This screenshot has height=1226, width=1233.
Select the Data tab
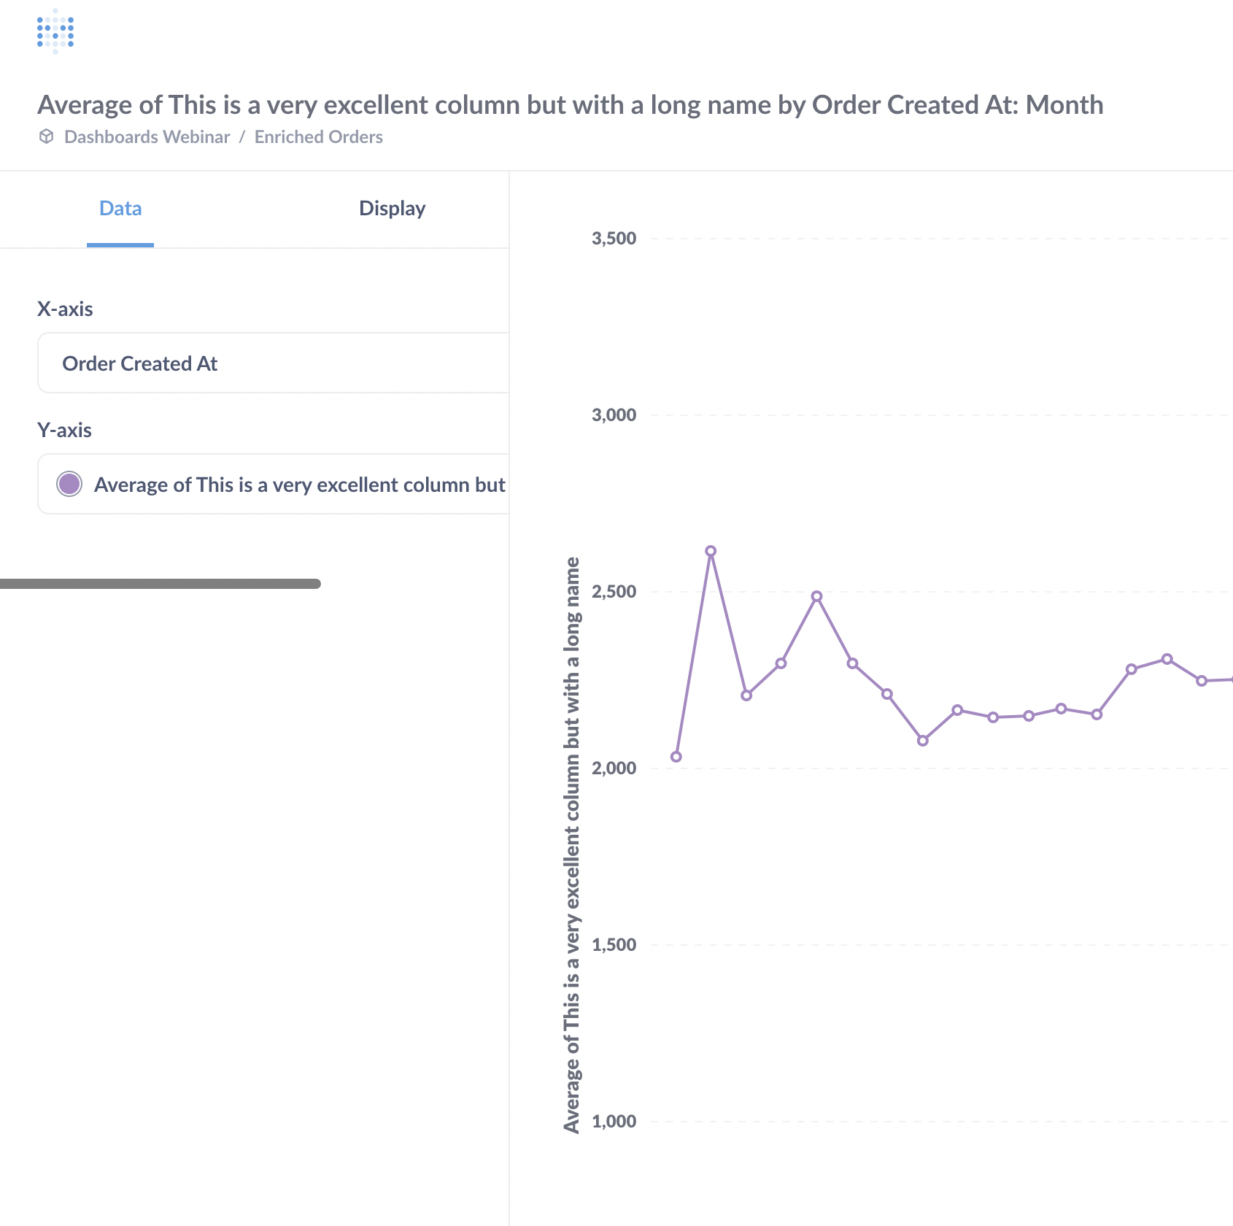point(120,209)
